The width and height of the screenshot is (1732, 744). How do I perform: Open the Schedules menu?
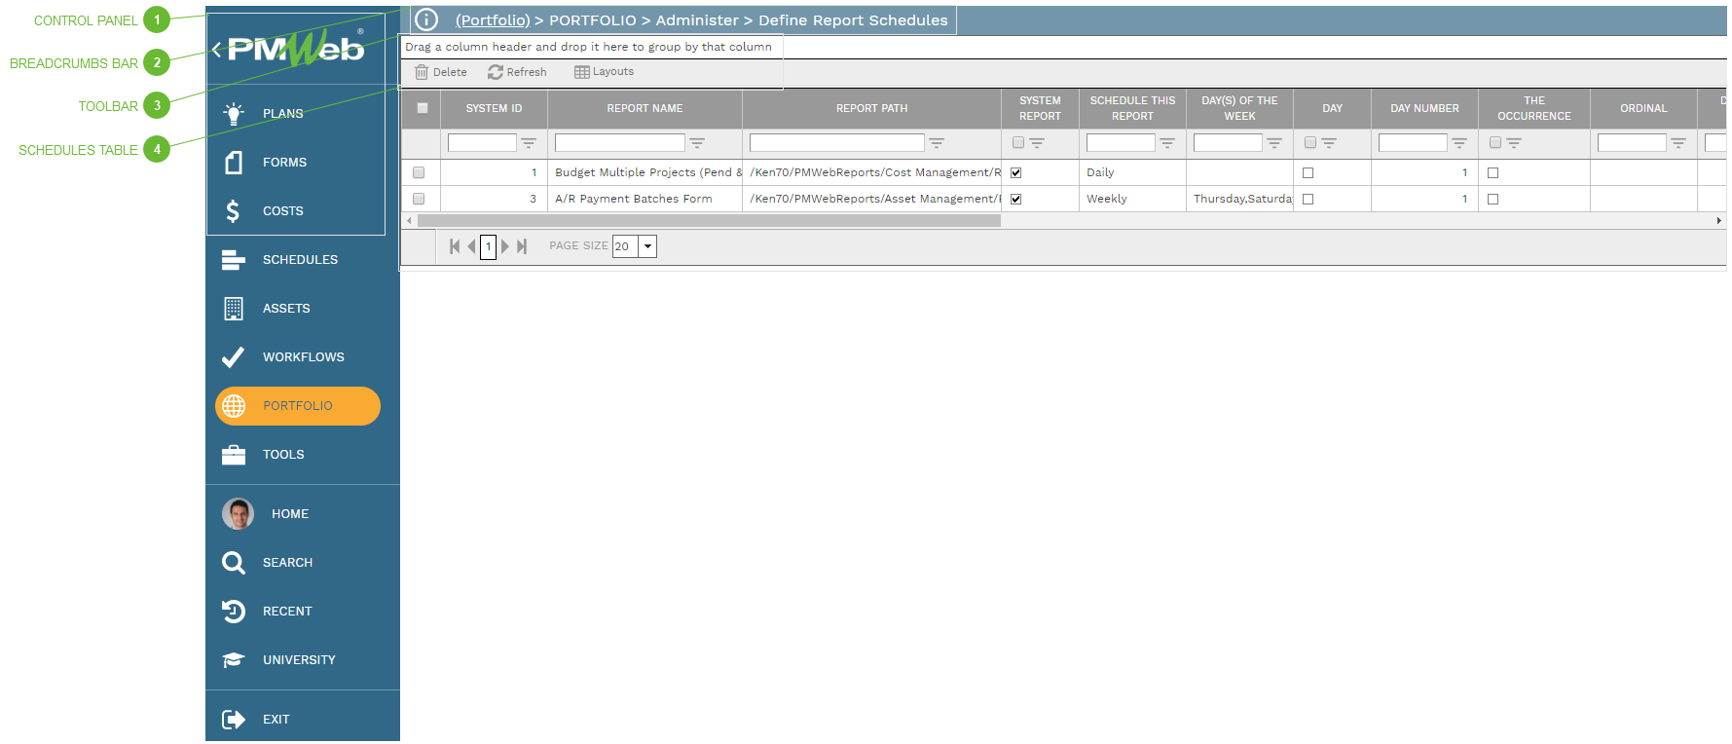pyautogui.click(x=300, y=260)
